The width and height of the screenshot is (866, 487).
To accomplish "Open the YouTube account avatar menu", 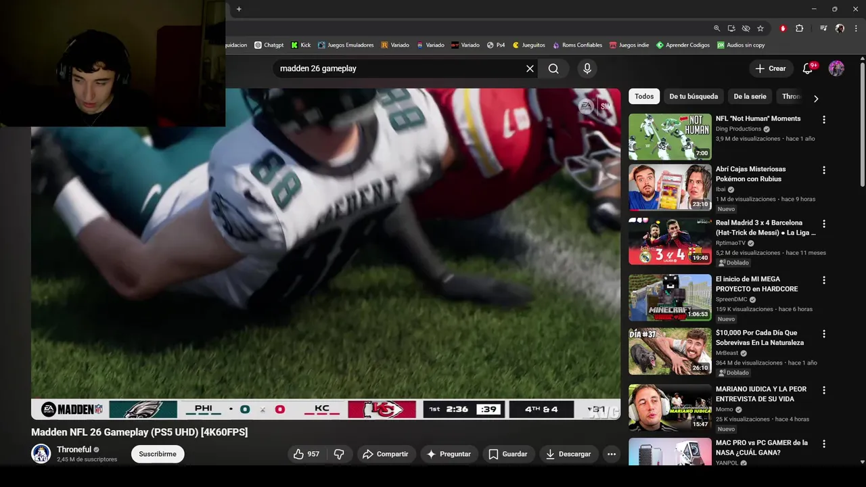I will 836,68.
